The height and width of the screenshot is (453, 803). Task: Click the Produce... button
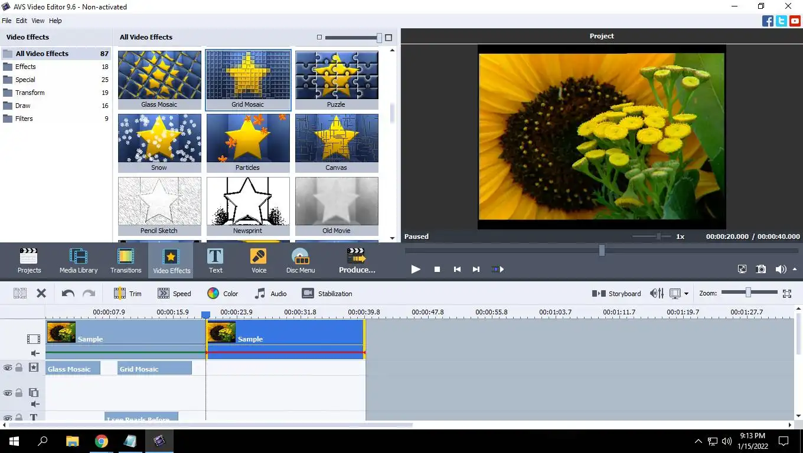357,261
